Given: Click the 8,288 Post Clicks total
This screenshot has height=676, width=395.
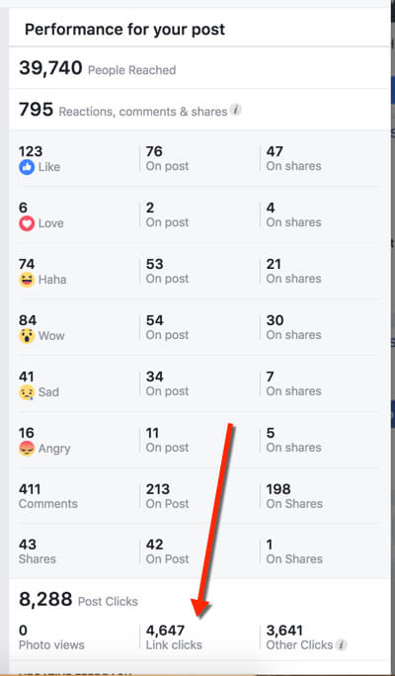Looking at the screenshot, I should pyautogui.click(x=45, y=599).
